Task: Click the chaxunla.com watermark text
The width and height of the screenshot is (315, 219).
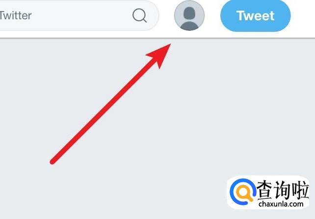Action: pos(281,204)
